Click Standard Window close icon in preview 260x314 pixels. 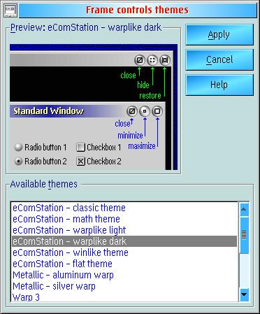click(x=132, y=111)
